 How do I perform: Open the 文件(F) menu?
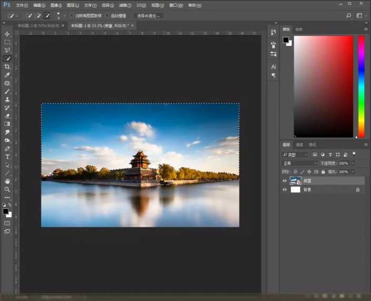(x=22, y=5)
